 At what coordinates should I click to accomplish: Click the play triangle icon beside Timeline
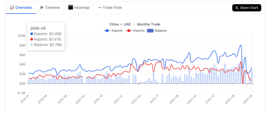[x=42, y=8]
